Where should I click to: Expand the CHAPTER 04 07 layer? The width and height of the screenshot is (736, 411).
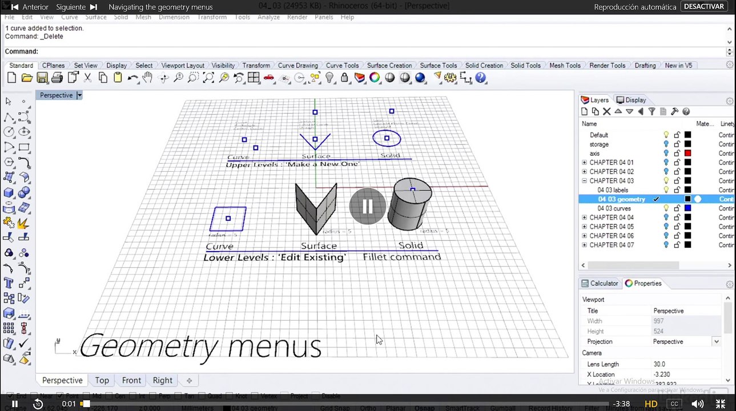[584, 245]
